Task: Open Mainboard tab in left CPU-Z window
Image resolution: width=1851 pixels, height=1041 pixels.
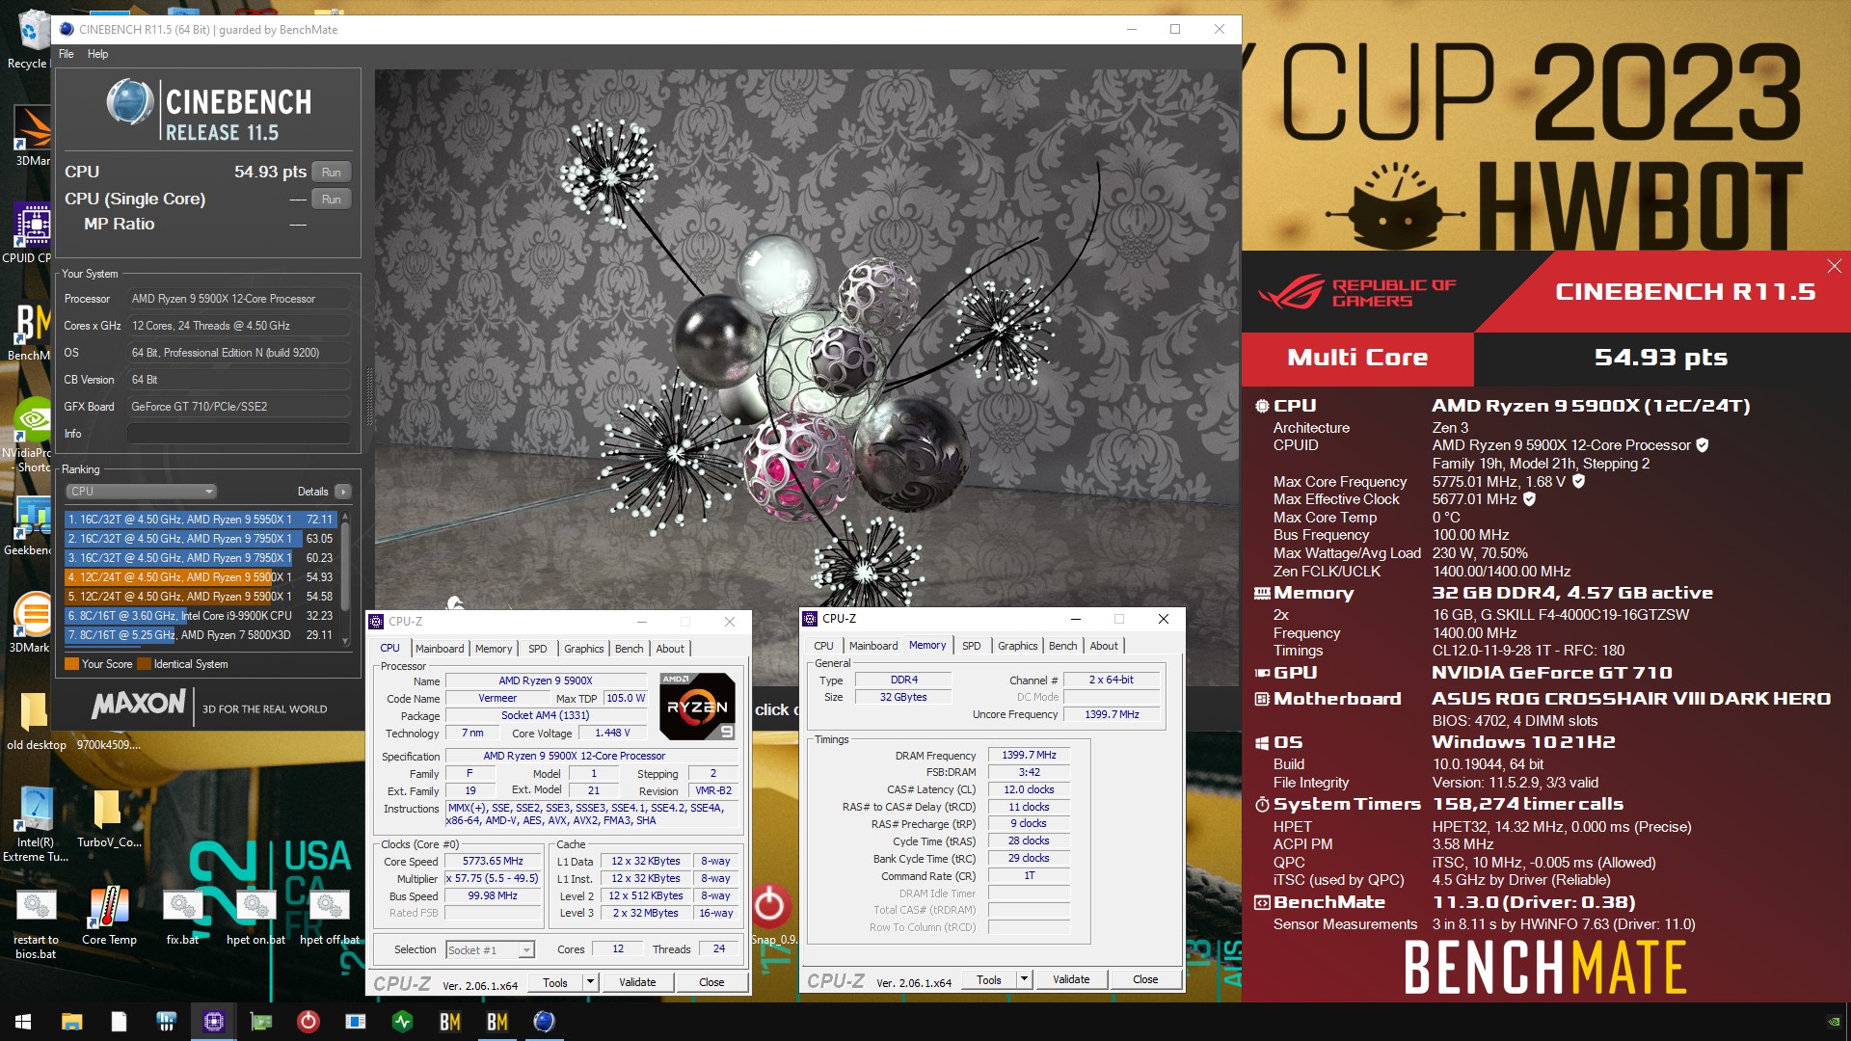Action: click(x=440, y=649)
